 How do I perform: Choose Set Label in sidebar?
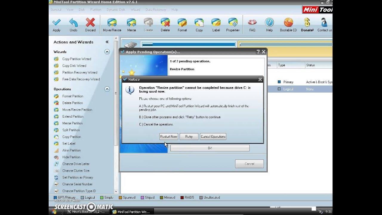click(x=69, y=144)
